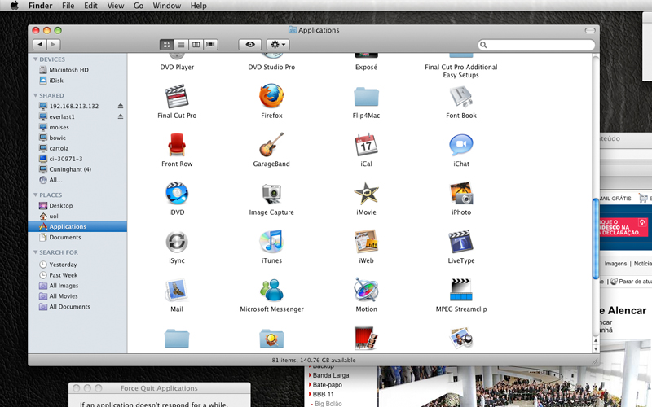Select the iPhoto application icon
The width and height of the screenshot is (652, 407).
point(461,193)
